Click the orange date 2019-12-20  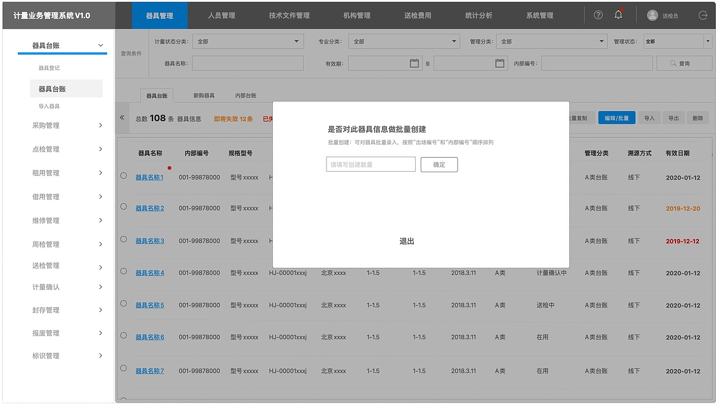pos(683,209)
